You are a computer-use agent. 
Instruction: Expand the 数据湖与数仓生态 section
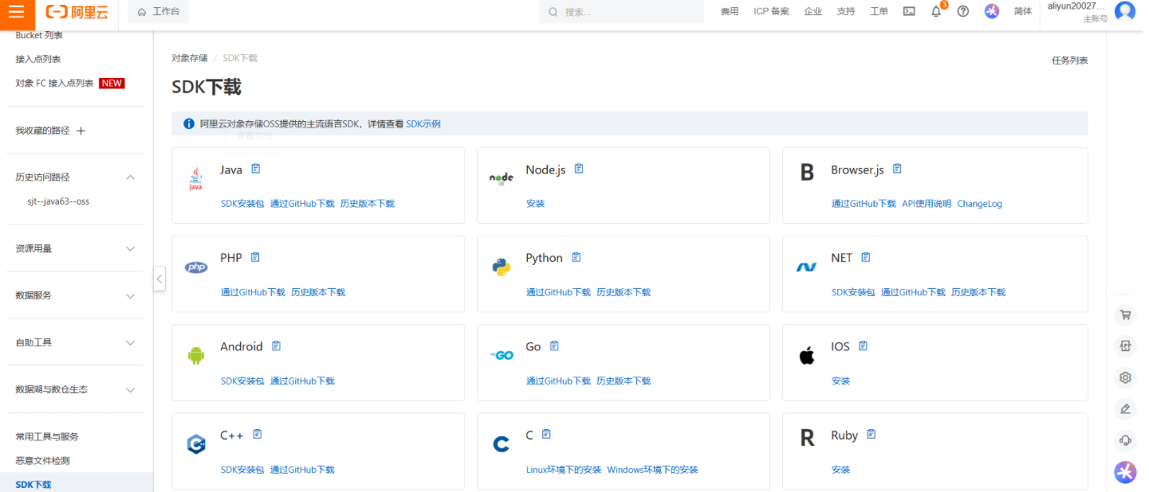(x=131, y=389)
